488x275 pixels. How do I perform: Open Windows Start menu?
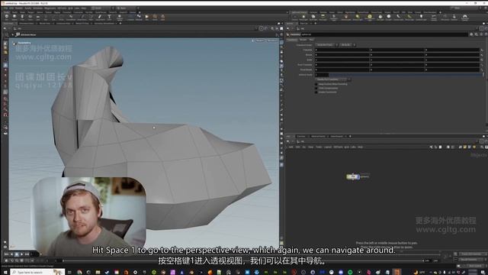click(5, 272)
